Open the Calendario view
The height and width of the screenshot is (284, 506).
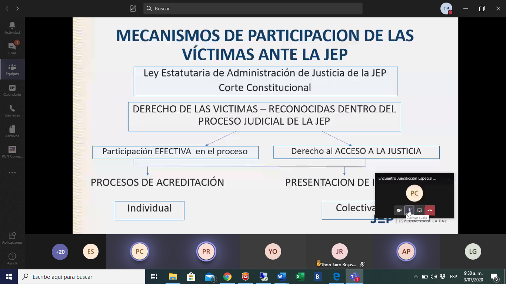click(12, 90)
